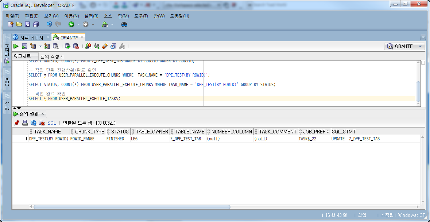
Task: Open the 실행(R) menu
Action: [91, 16]
